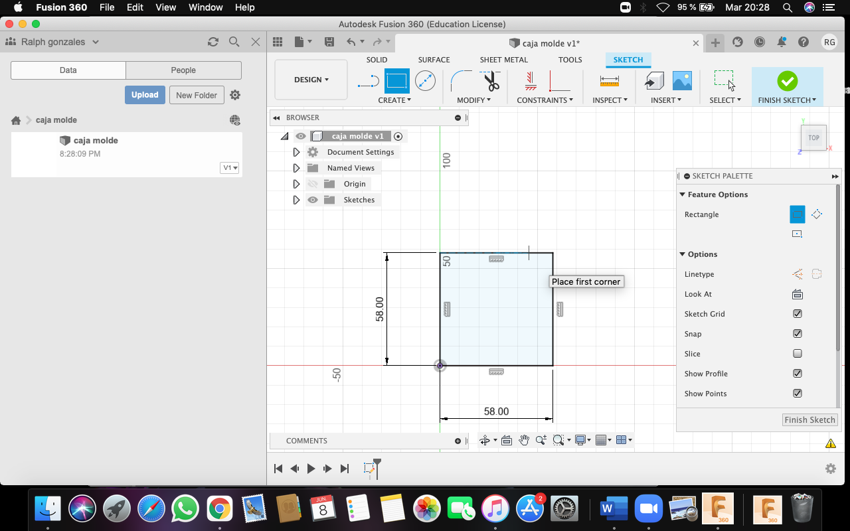Select the Pan hand tool
The height and width of the screenshot is (531, 850).
[524, 440]
